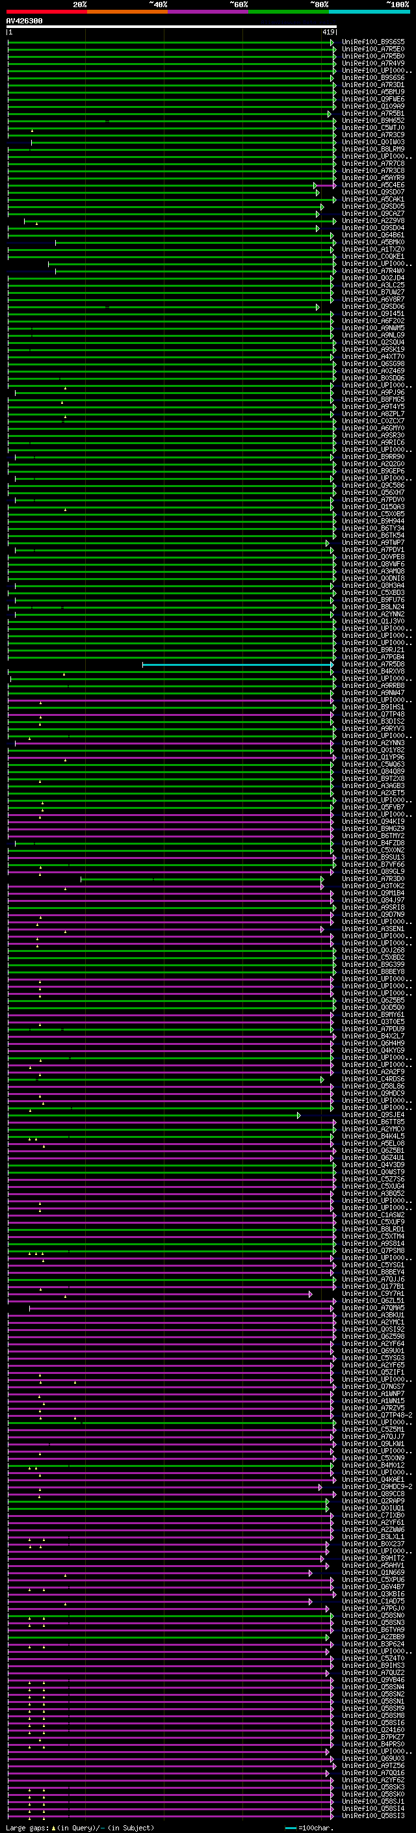Click the UniRef100_Q1YP96 label

373,757
